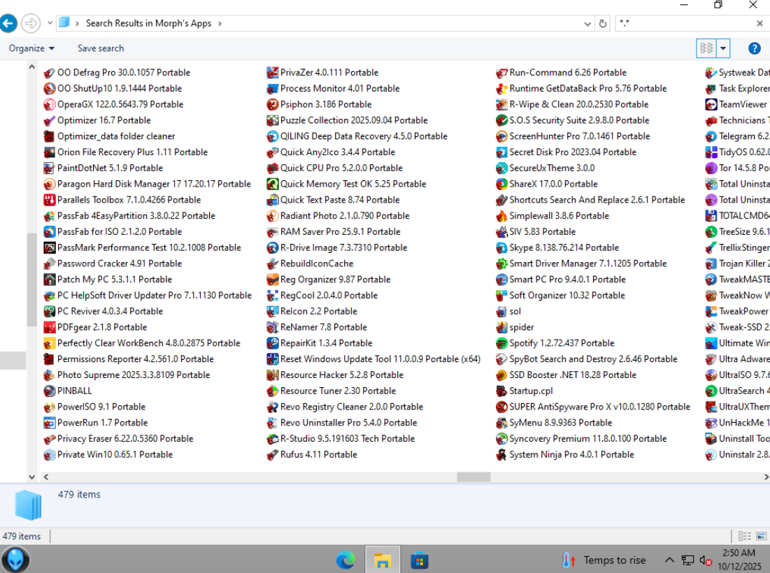Select the Tor 14.5.8 icon
Screen dimensions: 770x573
(711, 168)
